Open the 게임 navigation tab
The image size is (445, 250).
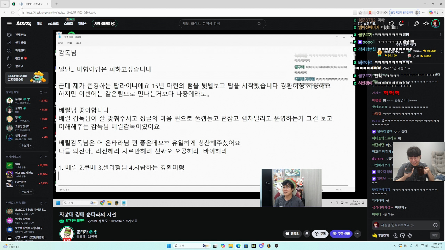tap(40, 24)
